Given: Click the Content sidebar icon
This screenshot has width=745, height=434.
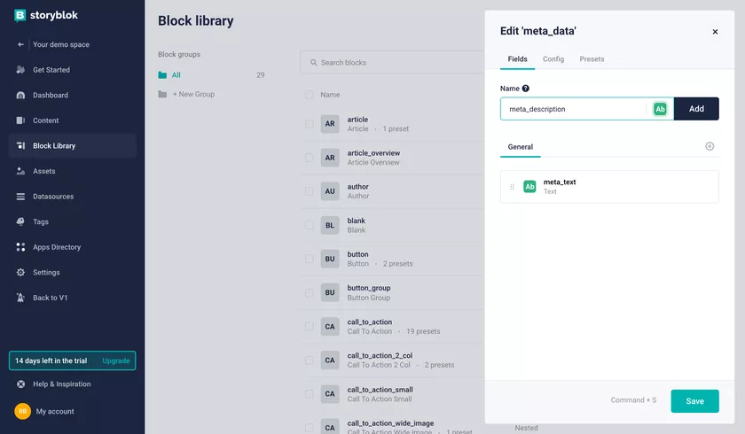Looking at the screenshot, I should [20, 120].
